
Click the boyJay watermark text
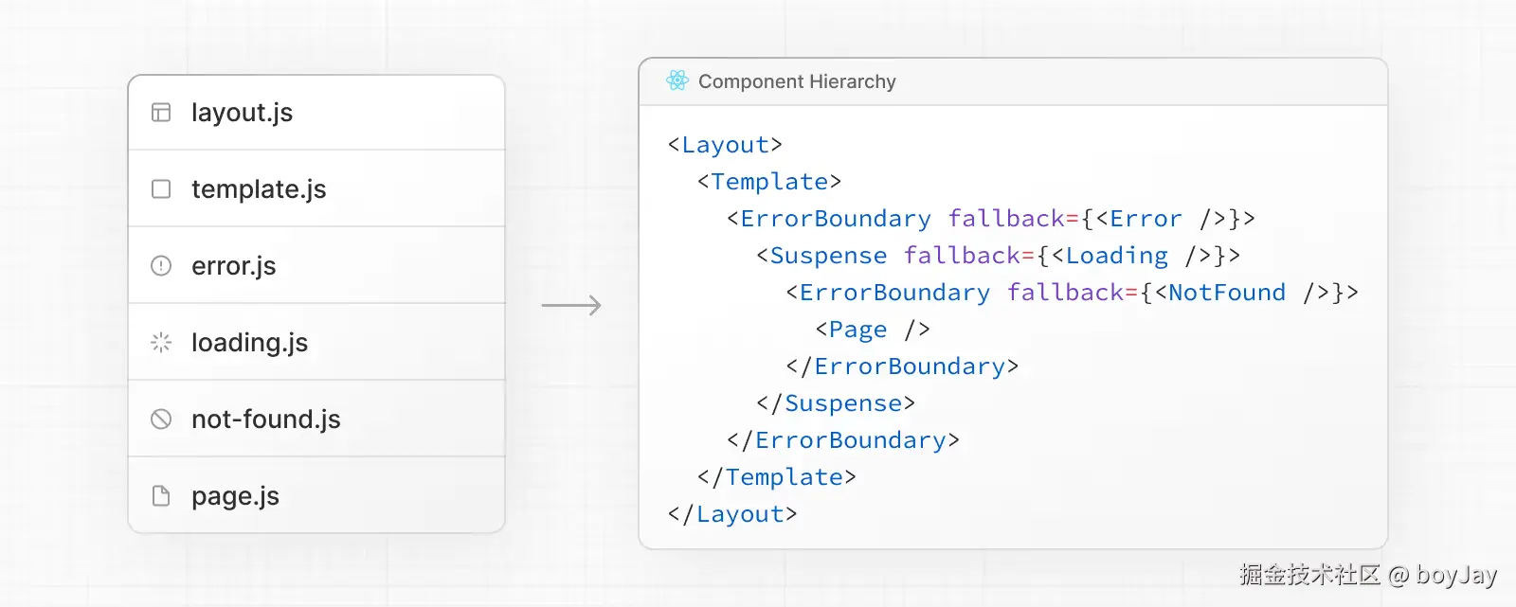pyautogui.click(x=1455, y=575)
